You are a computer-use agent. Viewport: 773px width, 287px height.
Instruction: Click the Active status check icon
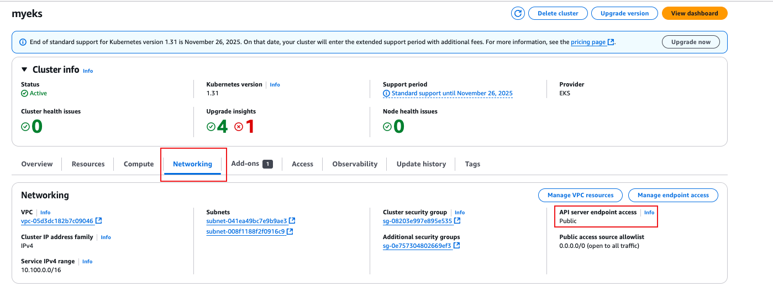click(24, 94)
